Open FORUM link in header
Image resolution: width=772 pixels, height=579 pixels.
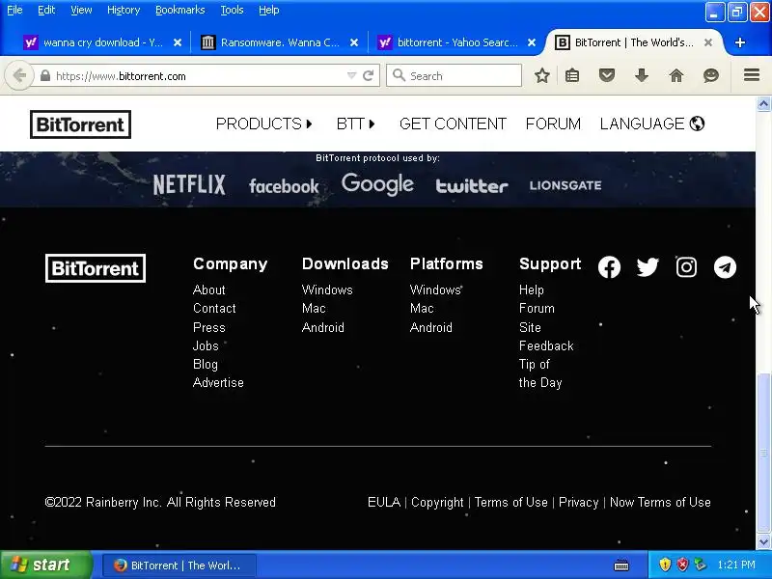553,124
